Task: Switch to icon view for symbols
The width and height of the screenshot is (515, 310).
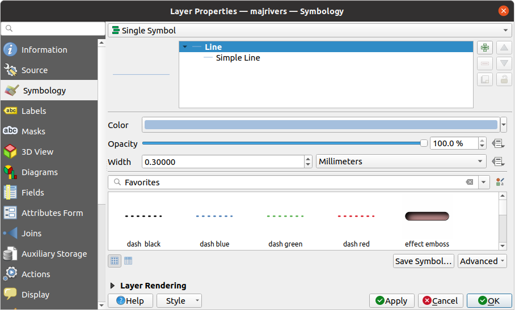Action: (x=115, y=261)
